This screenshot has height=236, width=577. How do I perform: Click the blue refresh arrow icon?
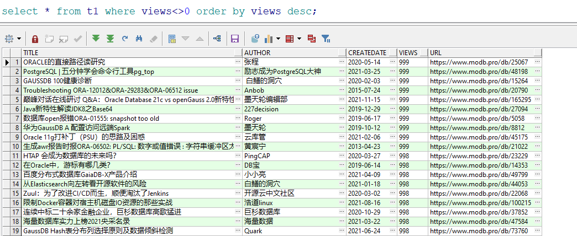click(x=125, y=38)
